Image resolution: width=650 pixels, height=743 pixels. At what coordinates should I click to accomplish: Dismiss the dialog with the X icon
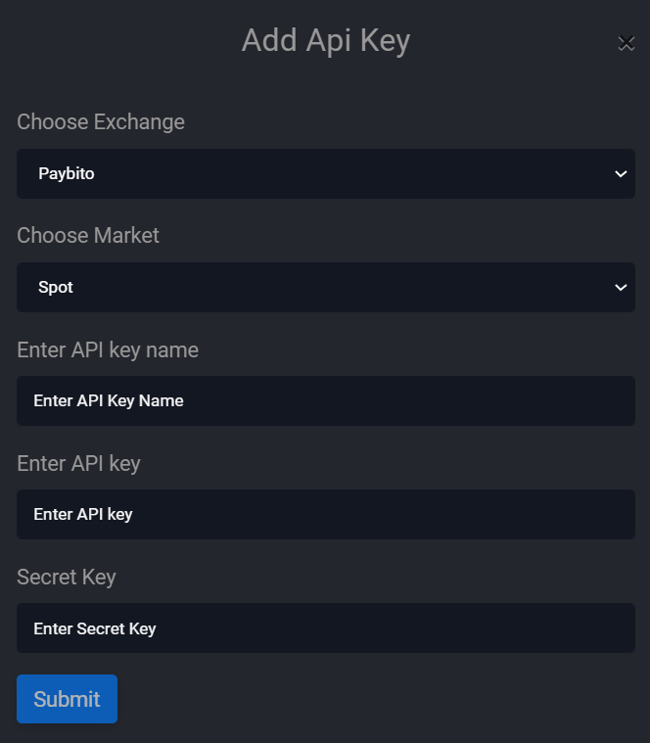tap(626, 42)
